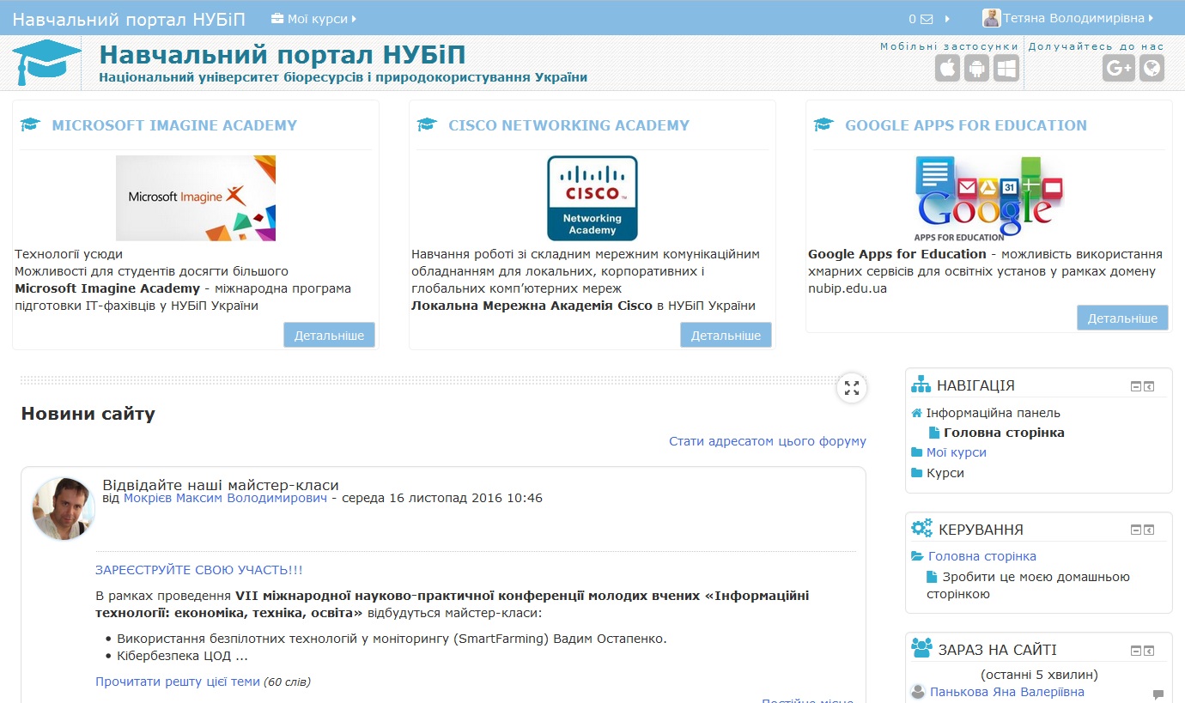Open the Android mobile app icon
Screen dimensions: 1185x703
[x=976, y=68]
